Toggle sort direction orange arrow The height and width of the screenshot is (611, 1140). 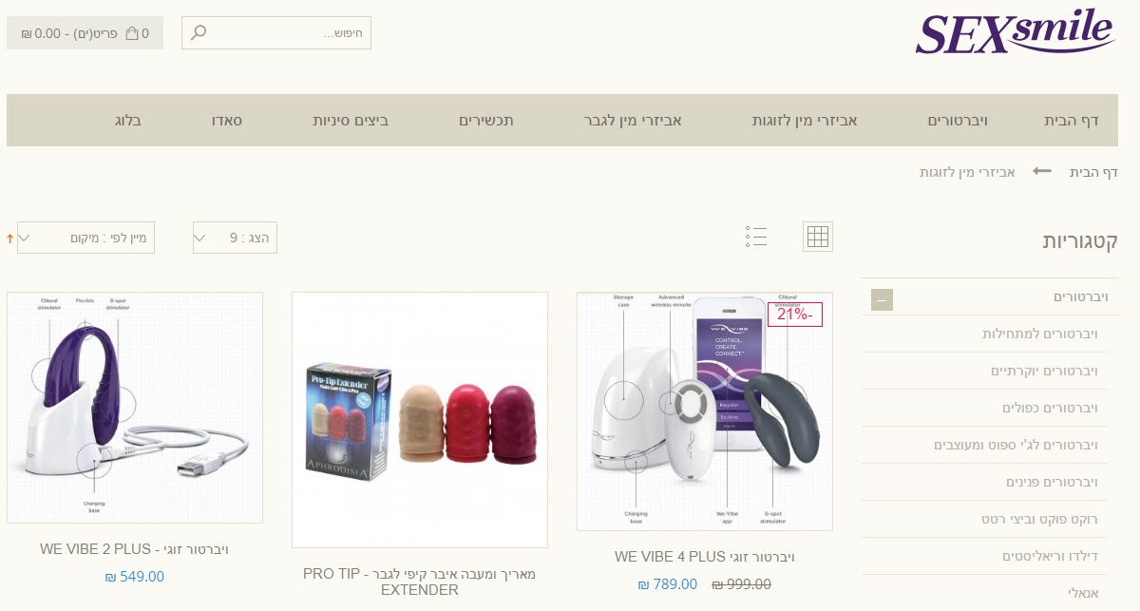pos(9,238)
